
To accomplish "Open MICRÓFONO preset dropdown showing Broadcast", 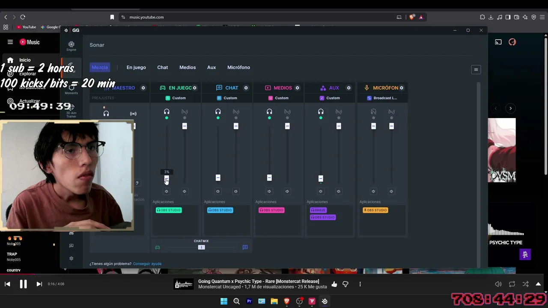I will tap(382, 98).
